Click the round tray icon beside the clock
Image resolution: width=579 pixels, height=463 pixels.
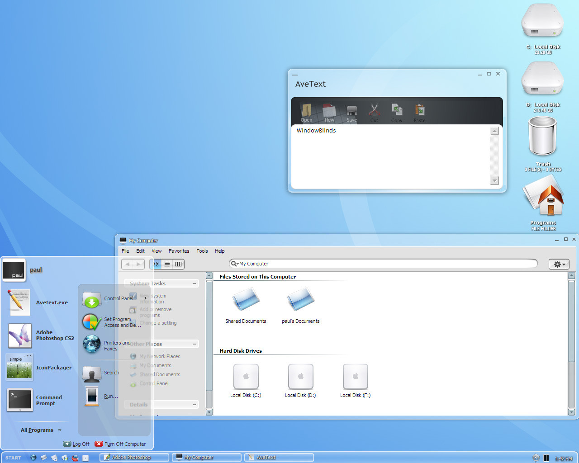[536, 458]
